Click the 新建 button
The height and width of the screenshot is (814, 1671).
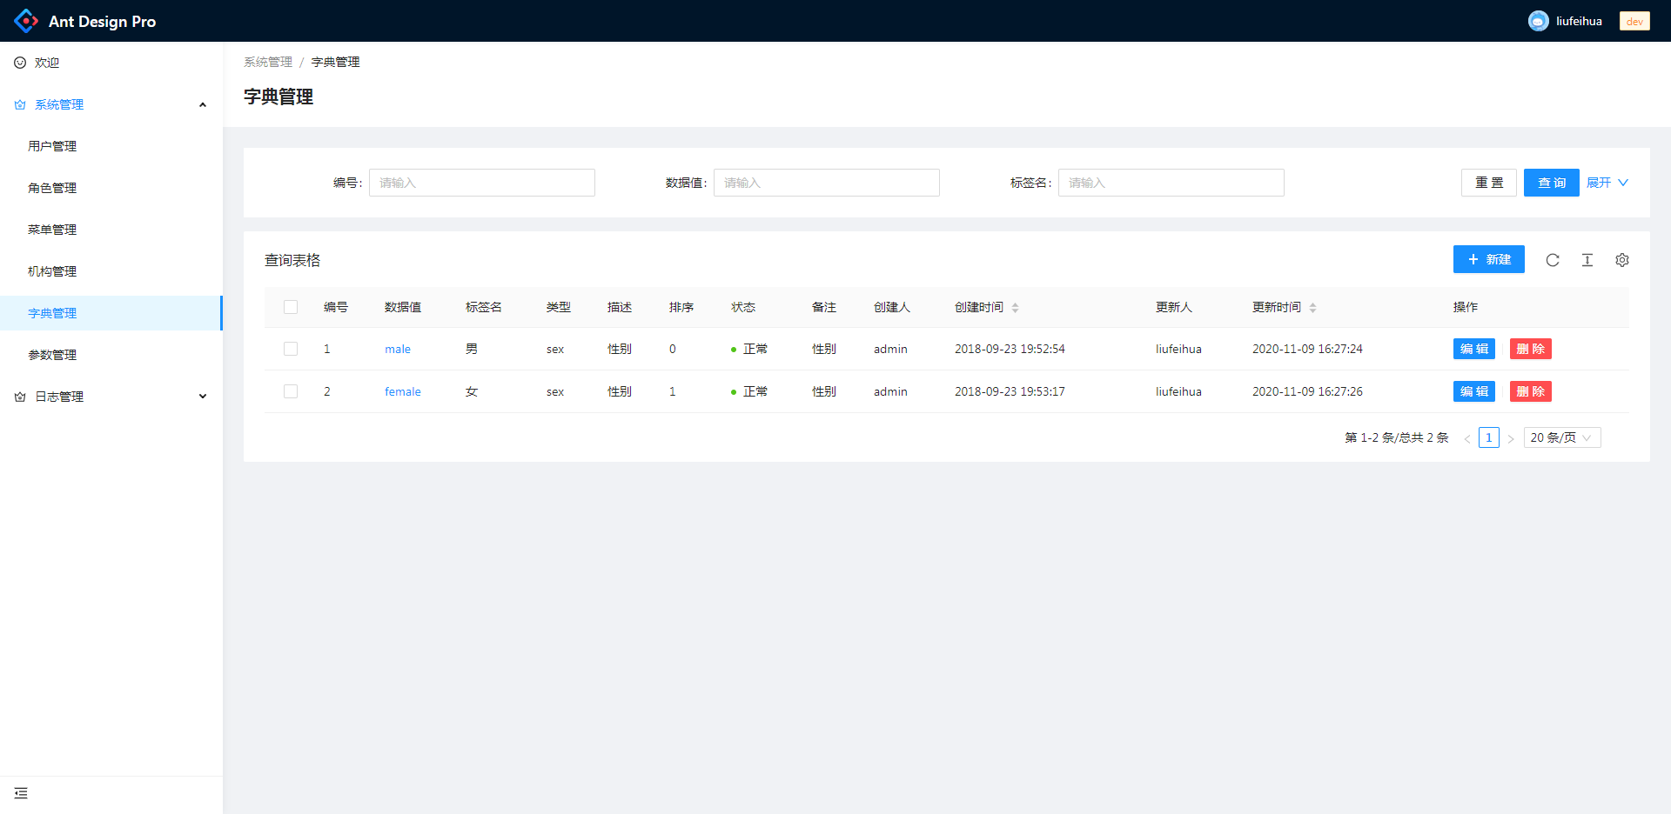coord(1488,259)
